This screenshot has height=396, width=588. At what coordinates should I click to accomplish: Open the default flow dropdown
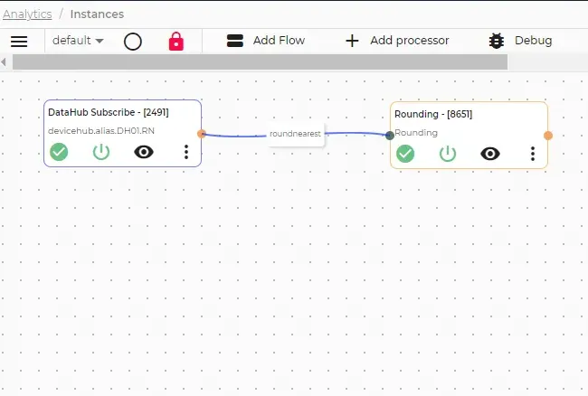point(78,41)
